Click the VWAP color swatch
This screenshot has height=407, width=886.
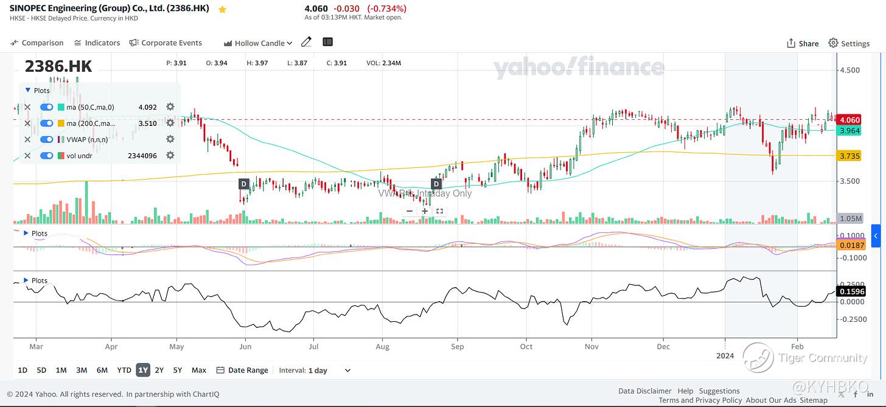61,139
